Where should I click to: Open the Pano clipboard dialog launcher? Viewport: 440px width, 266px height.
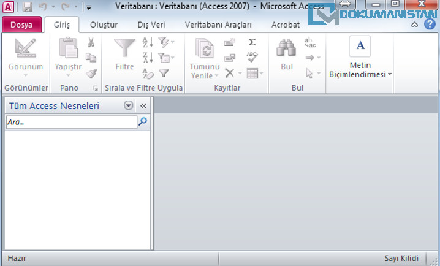click(x=96, y=89)
